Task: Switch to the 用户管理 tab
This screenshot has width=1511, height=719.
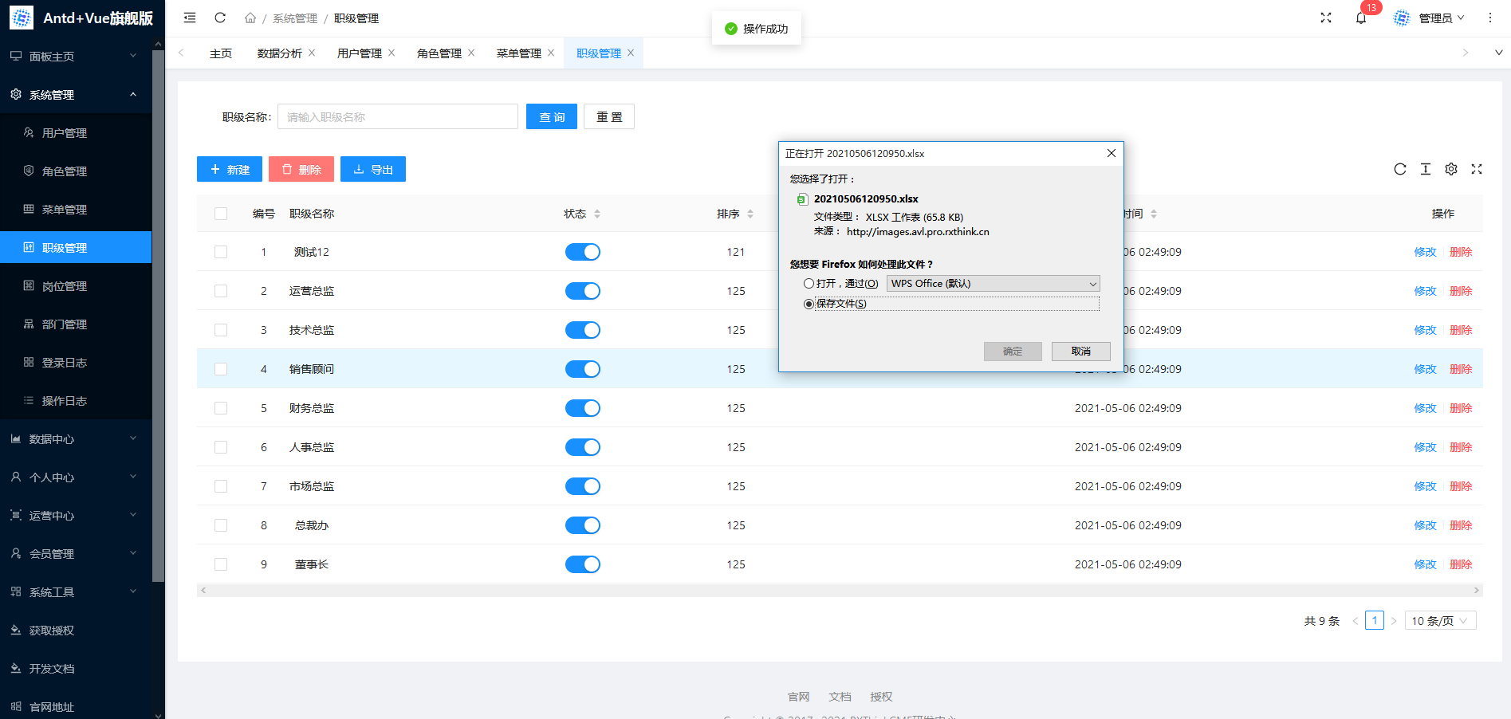Action: pyautogui.click(x=359, y=53)
